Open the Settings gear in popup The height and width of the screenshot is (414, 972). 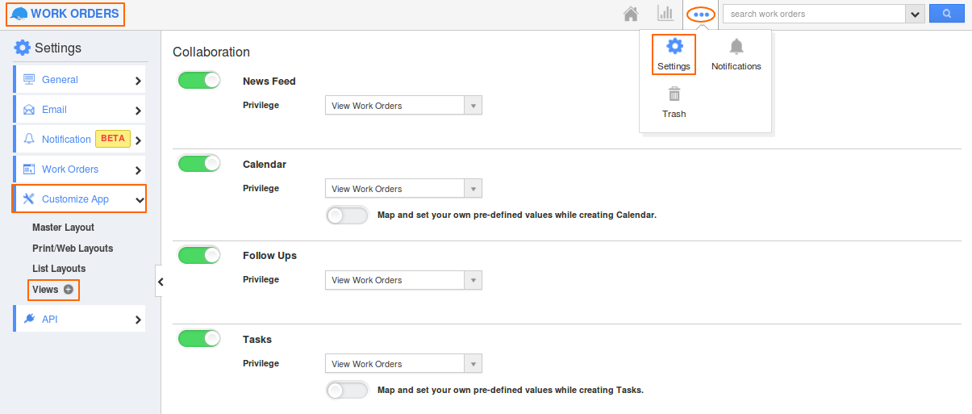point(674,46)
